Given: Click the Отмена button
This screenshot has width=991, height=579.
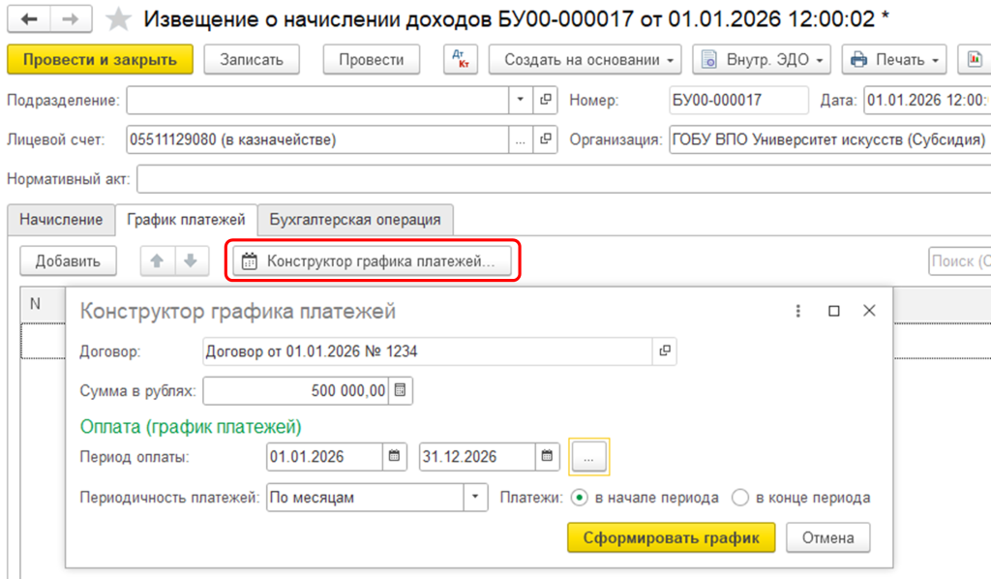Looking at the screenshot, I should click(x=828, y=537).
